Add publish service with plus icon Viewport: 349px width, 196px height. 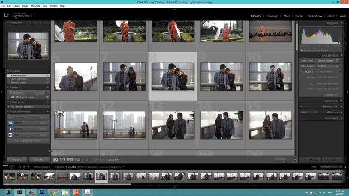[47, 112]
